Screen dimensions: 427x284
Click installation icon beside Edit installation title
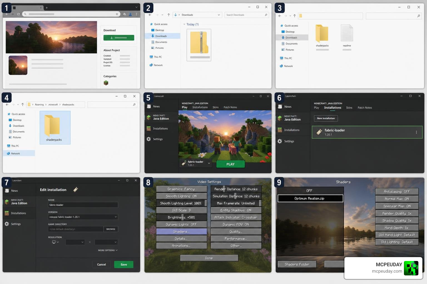(x=76, y=190)
